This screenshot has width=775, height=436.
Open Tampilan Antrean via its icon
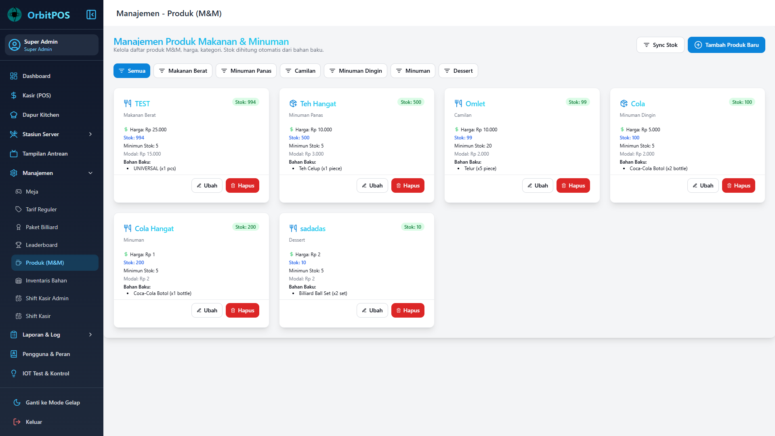(13, 154)
